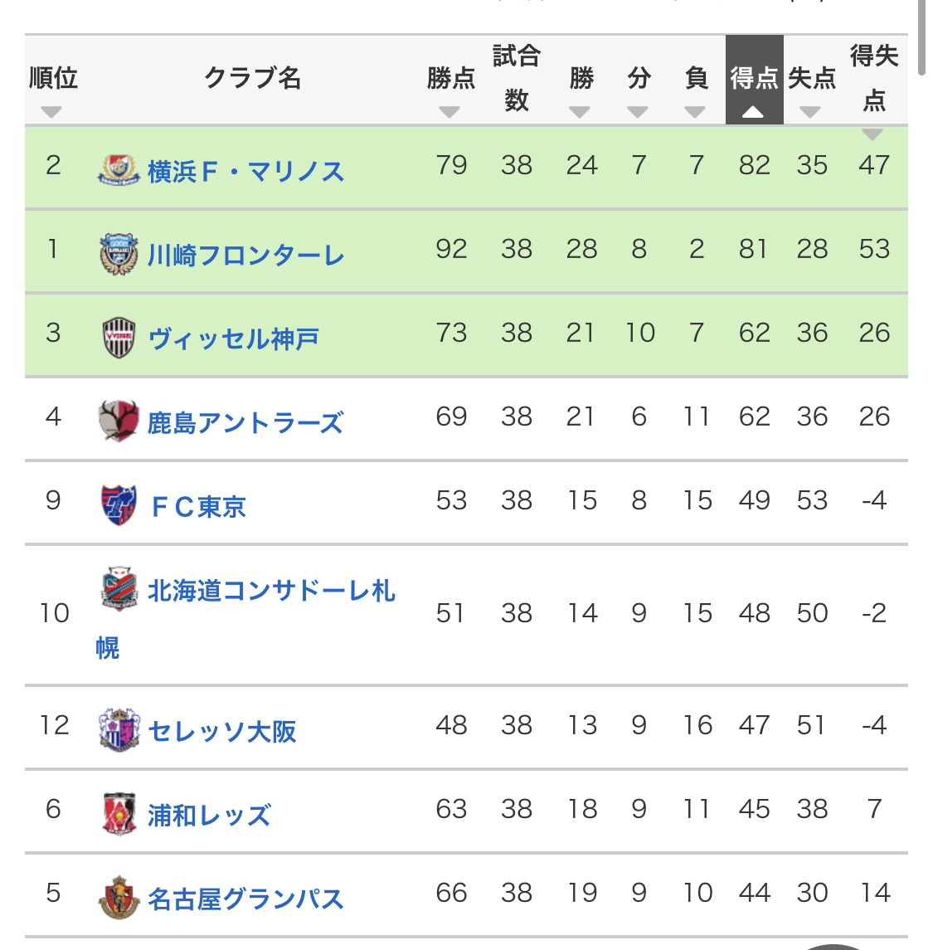
Task: Click the Consadole Sapporo crest icon
Action: pos(119,589)
